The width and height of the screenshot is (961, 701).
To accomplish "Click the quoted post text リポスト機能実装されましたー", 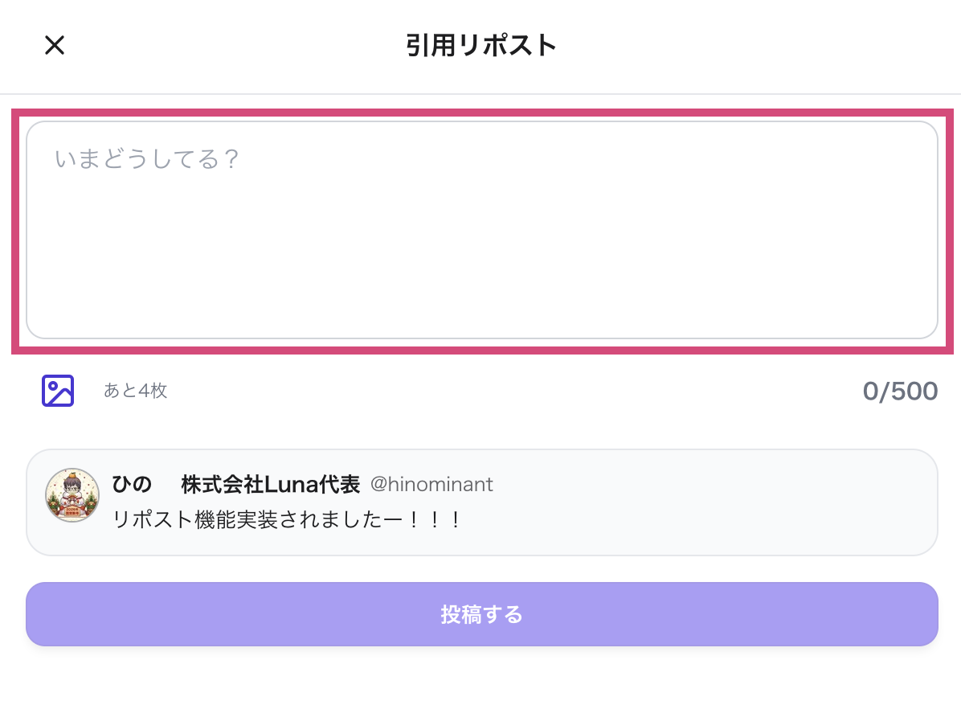I will coord(285,519).
